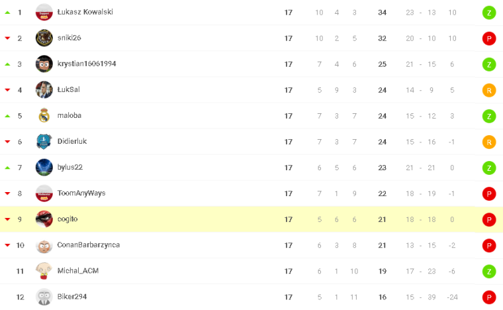
Task: Click the green Z badge in Łukasz Kowalski's row
Action: [x=489, y=12]
